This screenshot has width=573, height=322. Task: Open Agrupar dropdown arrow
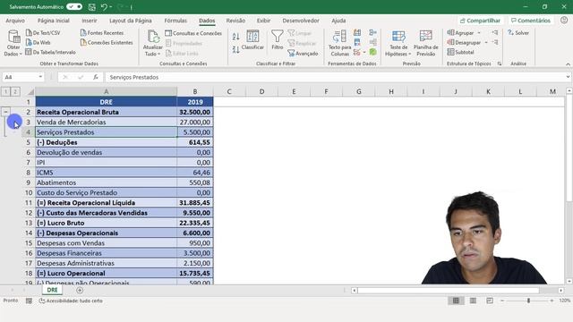[x=479, y=33]
